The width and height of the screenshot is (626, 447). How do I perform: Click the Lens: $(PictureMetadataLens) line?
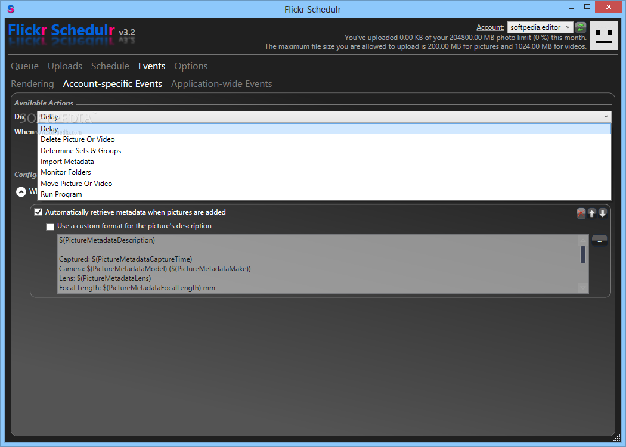tap(105, 278)
